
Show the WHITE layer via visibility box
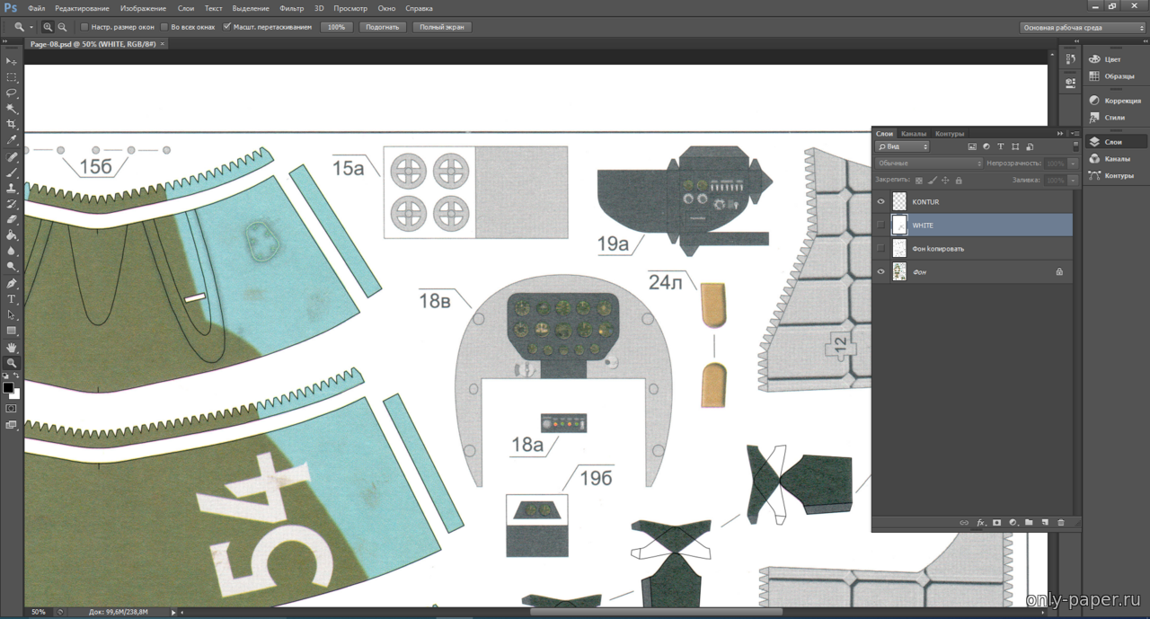point(880,225)
